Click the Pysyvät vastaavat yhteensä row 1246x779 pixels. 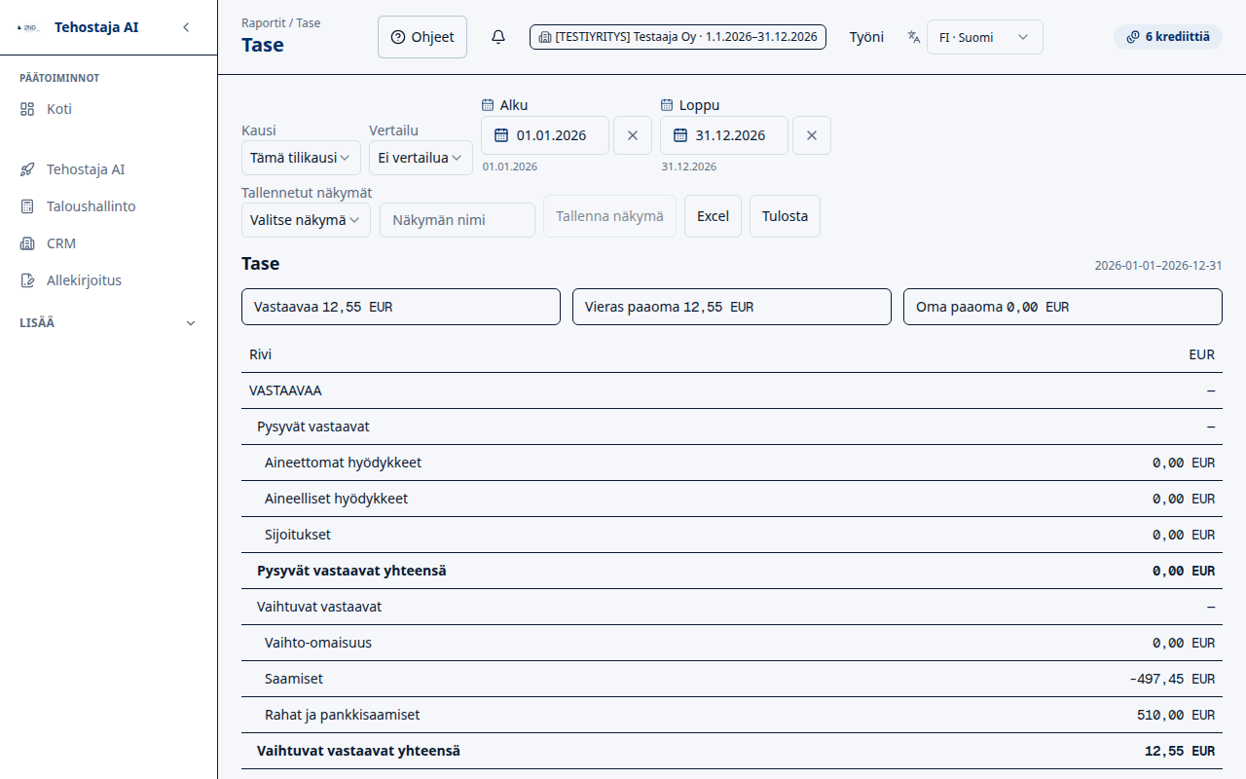[x=732, y=571]
